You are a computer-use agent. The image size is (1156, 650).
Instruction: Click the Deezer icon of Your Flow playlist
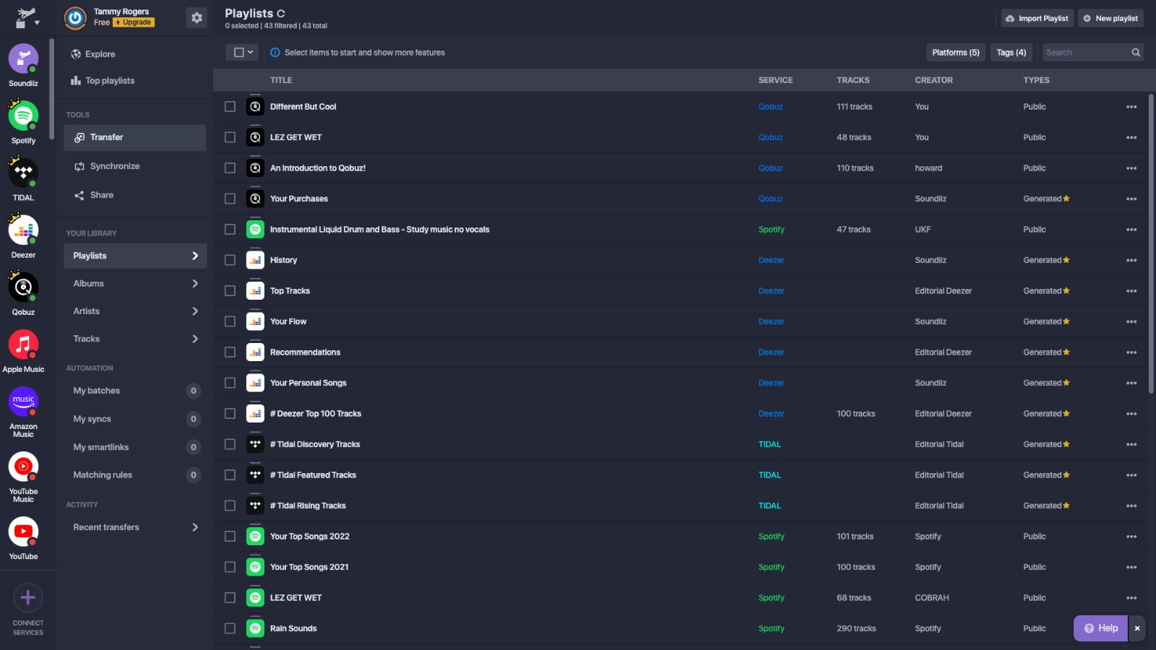point(255,321)
